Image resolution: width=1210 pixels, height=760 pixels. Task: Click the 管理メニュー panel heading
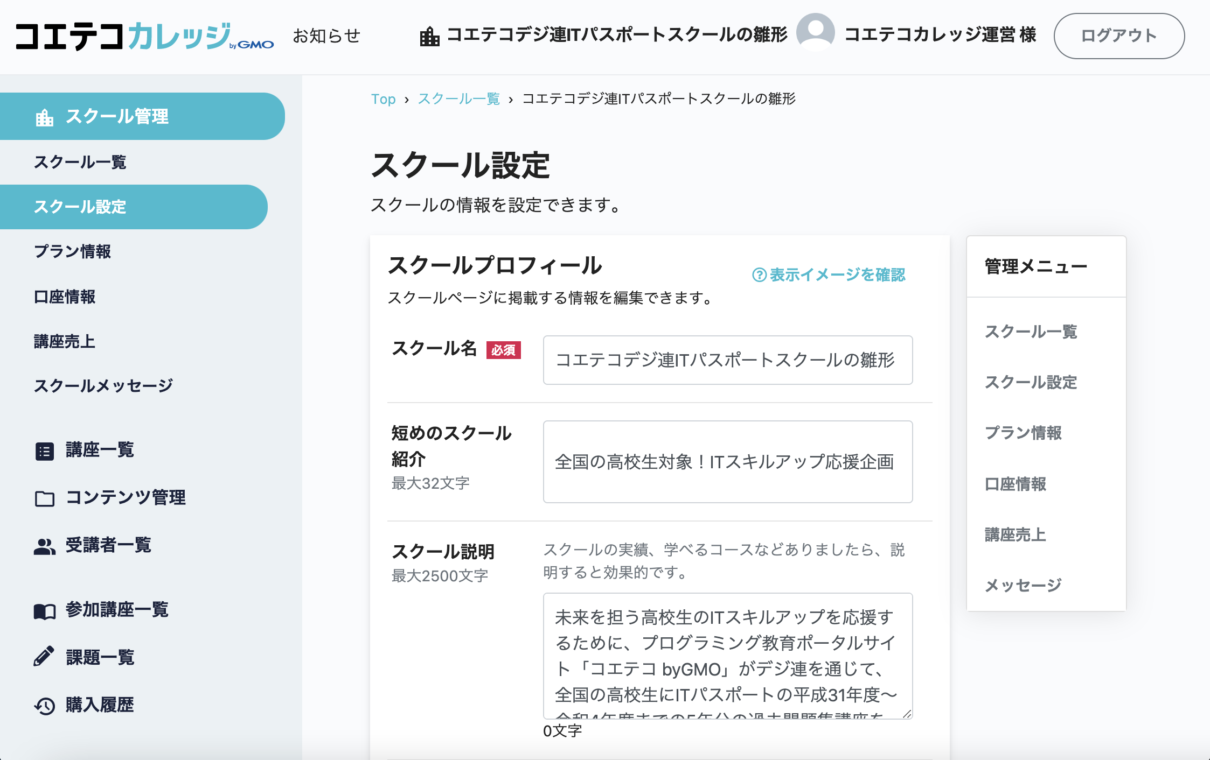tap(1035, 266)
